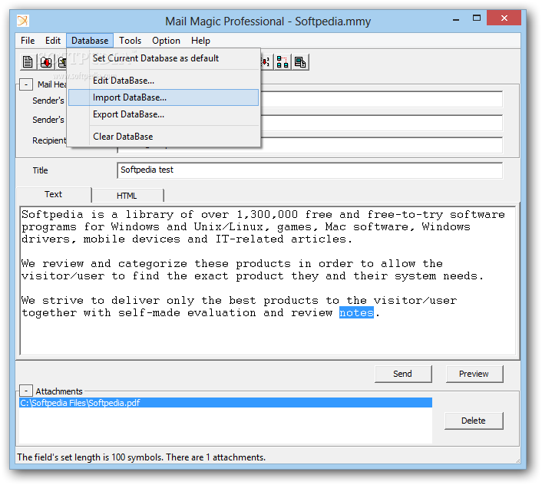
Task: Click the computer and document toolbar icon
Action: coord(300,62)
